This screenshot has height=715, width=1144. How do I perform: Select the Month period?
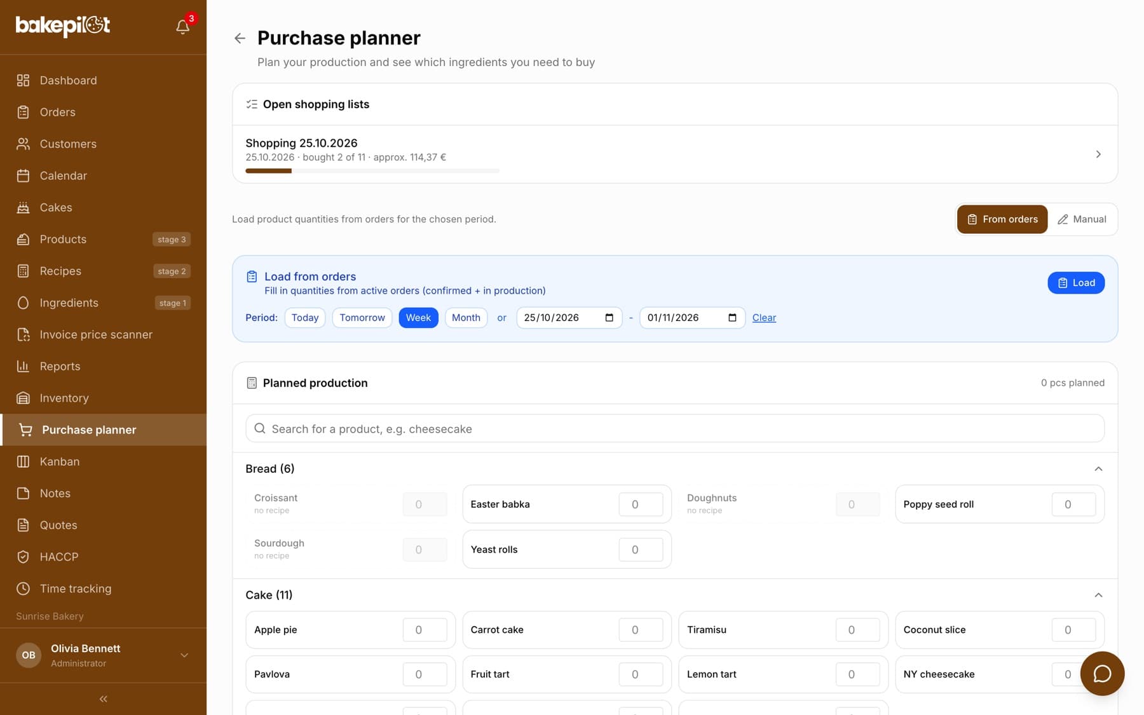466,318
